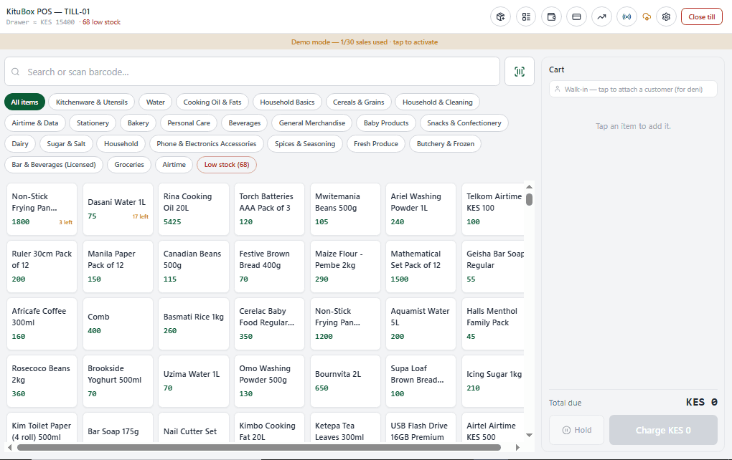Add Dasani Water 1L to cart
Image resolution: width=732 pixels, height=460 pixels.
pos(118,209)
